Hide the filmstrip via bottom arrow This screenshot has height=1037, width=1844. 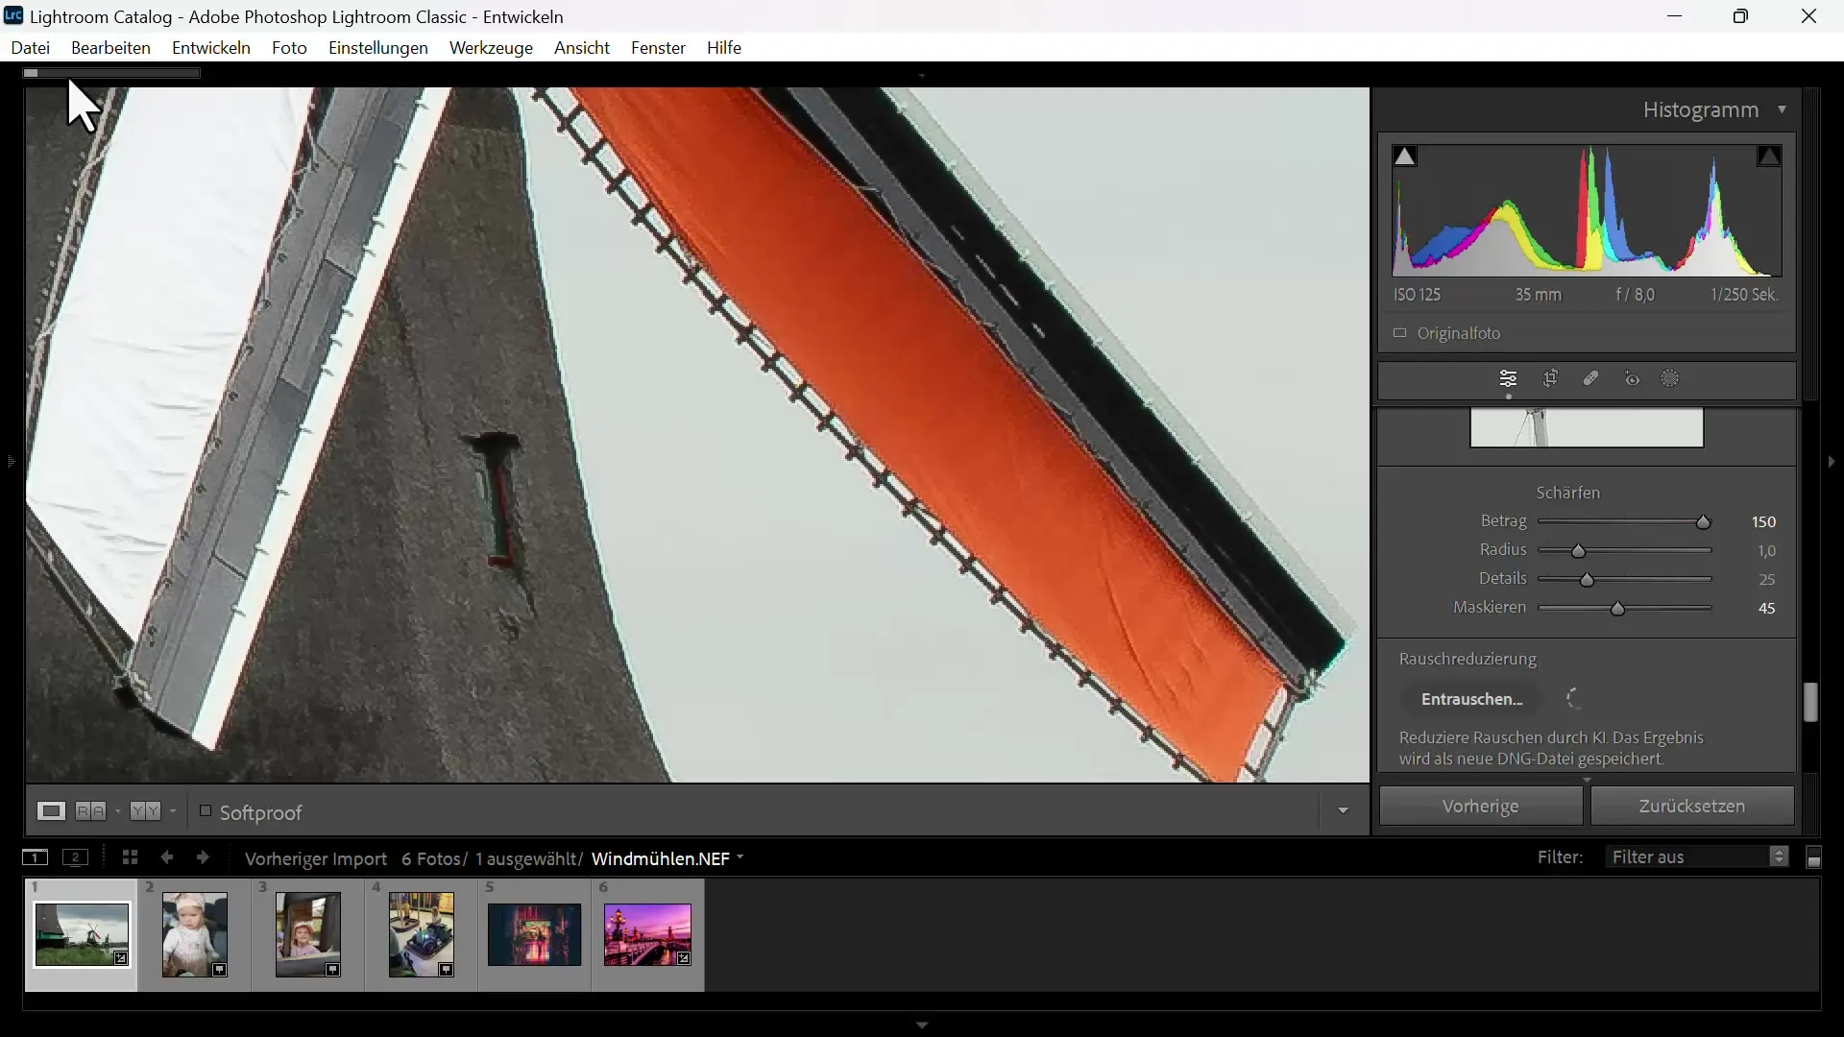pos(922,1025)
